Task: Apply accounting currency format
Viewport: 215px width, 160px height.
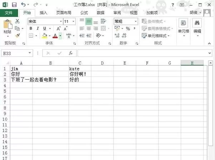Action: [x=117, y=28]
